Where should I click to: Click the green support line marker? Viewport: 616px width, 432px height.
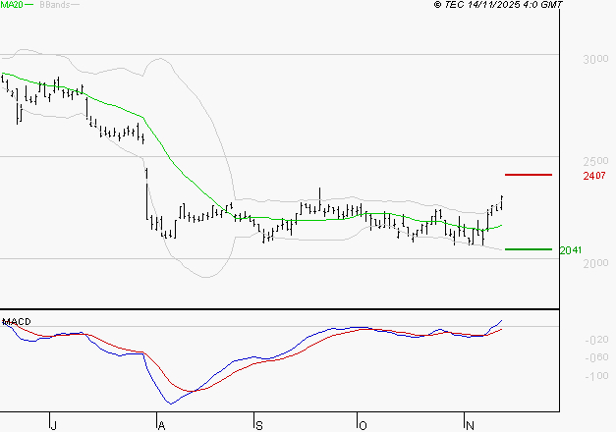pyautogui.click(x=529, y=249)
